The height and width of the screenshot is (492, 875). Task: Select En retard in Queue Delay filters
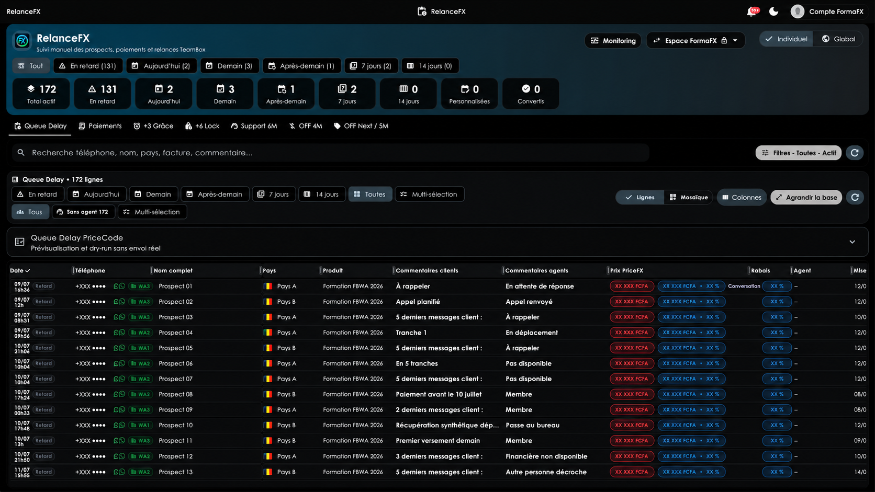(x=38, y=194)
